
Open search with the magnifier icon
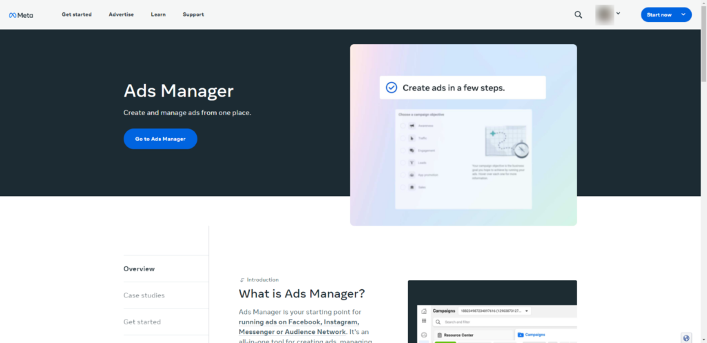[x=578, y=14]
